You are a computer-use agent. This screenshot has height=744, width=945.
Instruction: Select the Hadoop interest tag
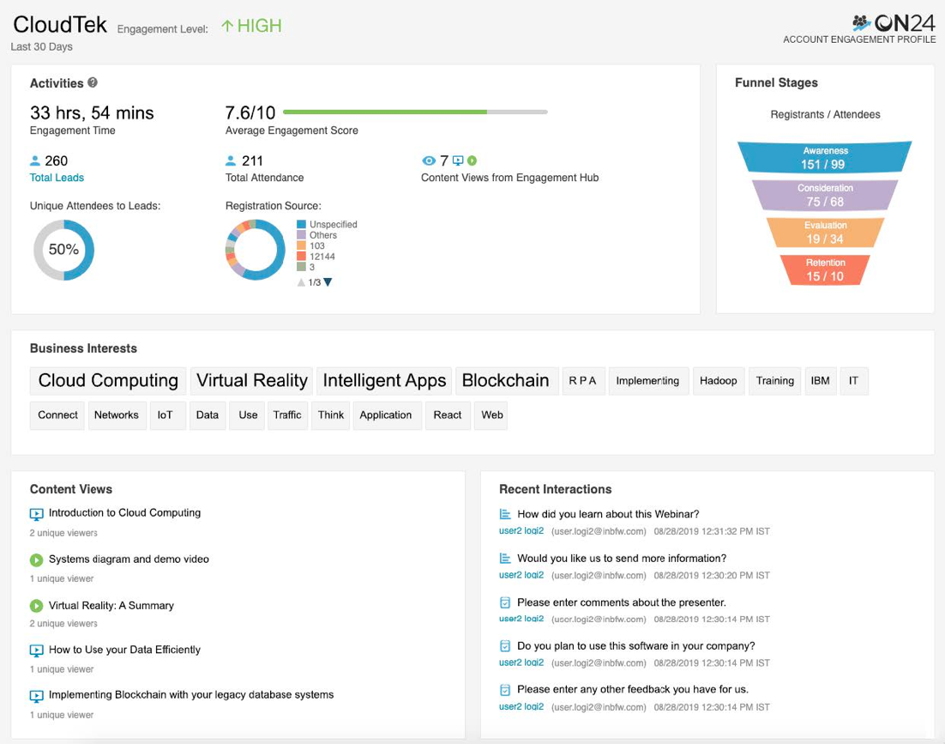pos(719,380)
